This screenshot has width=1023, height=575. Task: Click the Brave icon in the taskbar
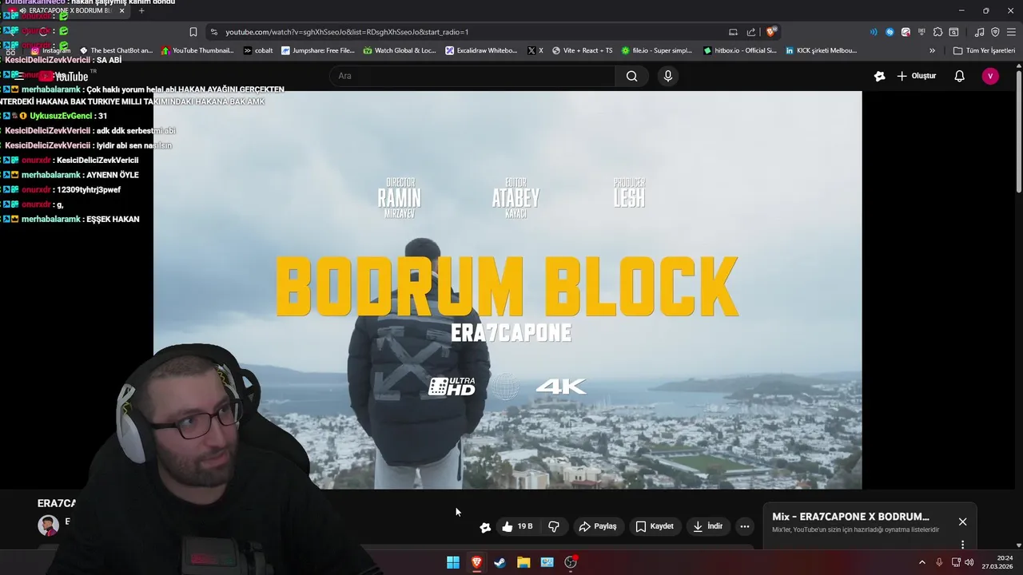[476, 562]
